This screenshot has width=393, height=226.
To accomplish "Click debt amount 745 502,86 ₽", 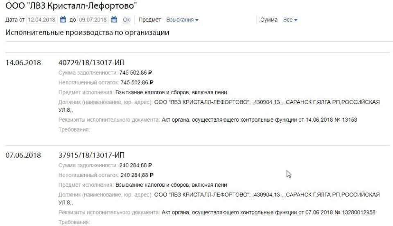I will [136, 72].
